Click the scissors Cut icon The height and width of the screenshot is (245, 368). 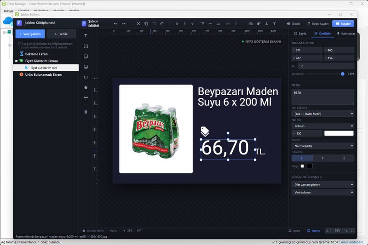138,24
